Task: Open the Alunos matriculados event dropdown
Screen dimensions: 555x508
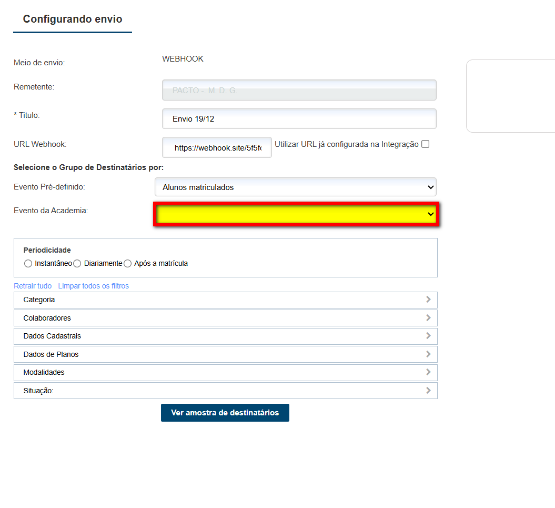Action: click(x=295, y=187)
